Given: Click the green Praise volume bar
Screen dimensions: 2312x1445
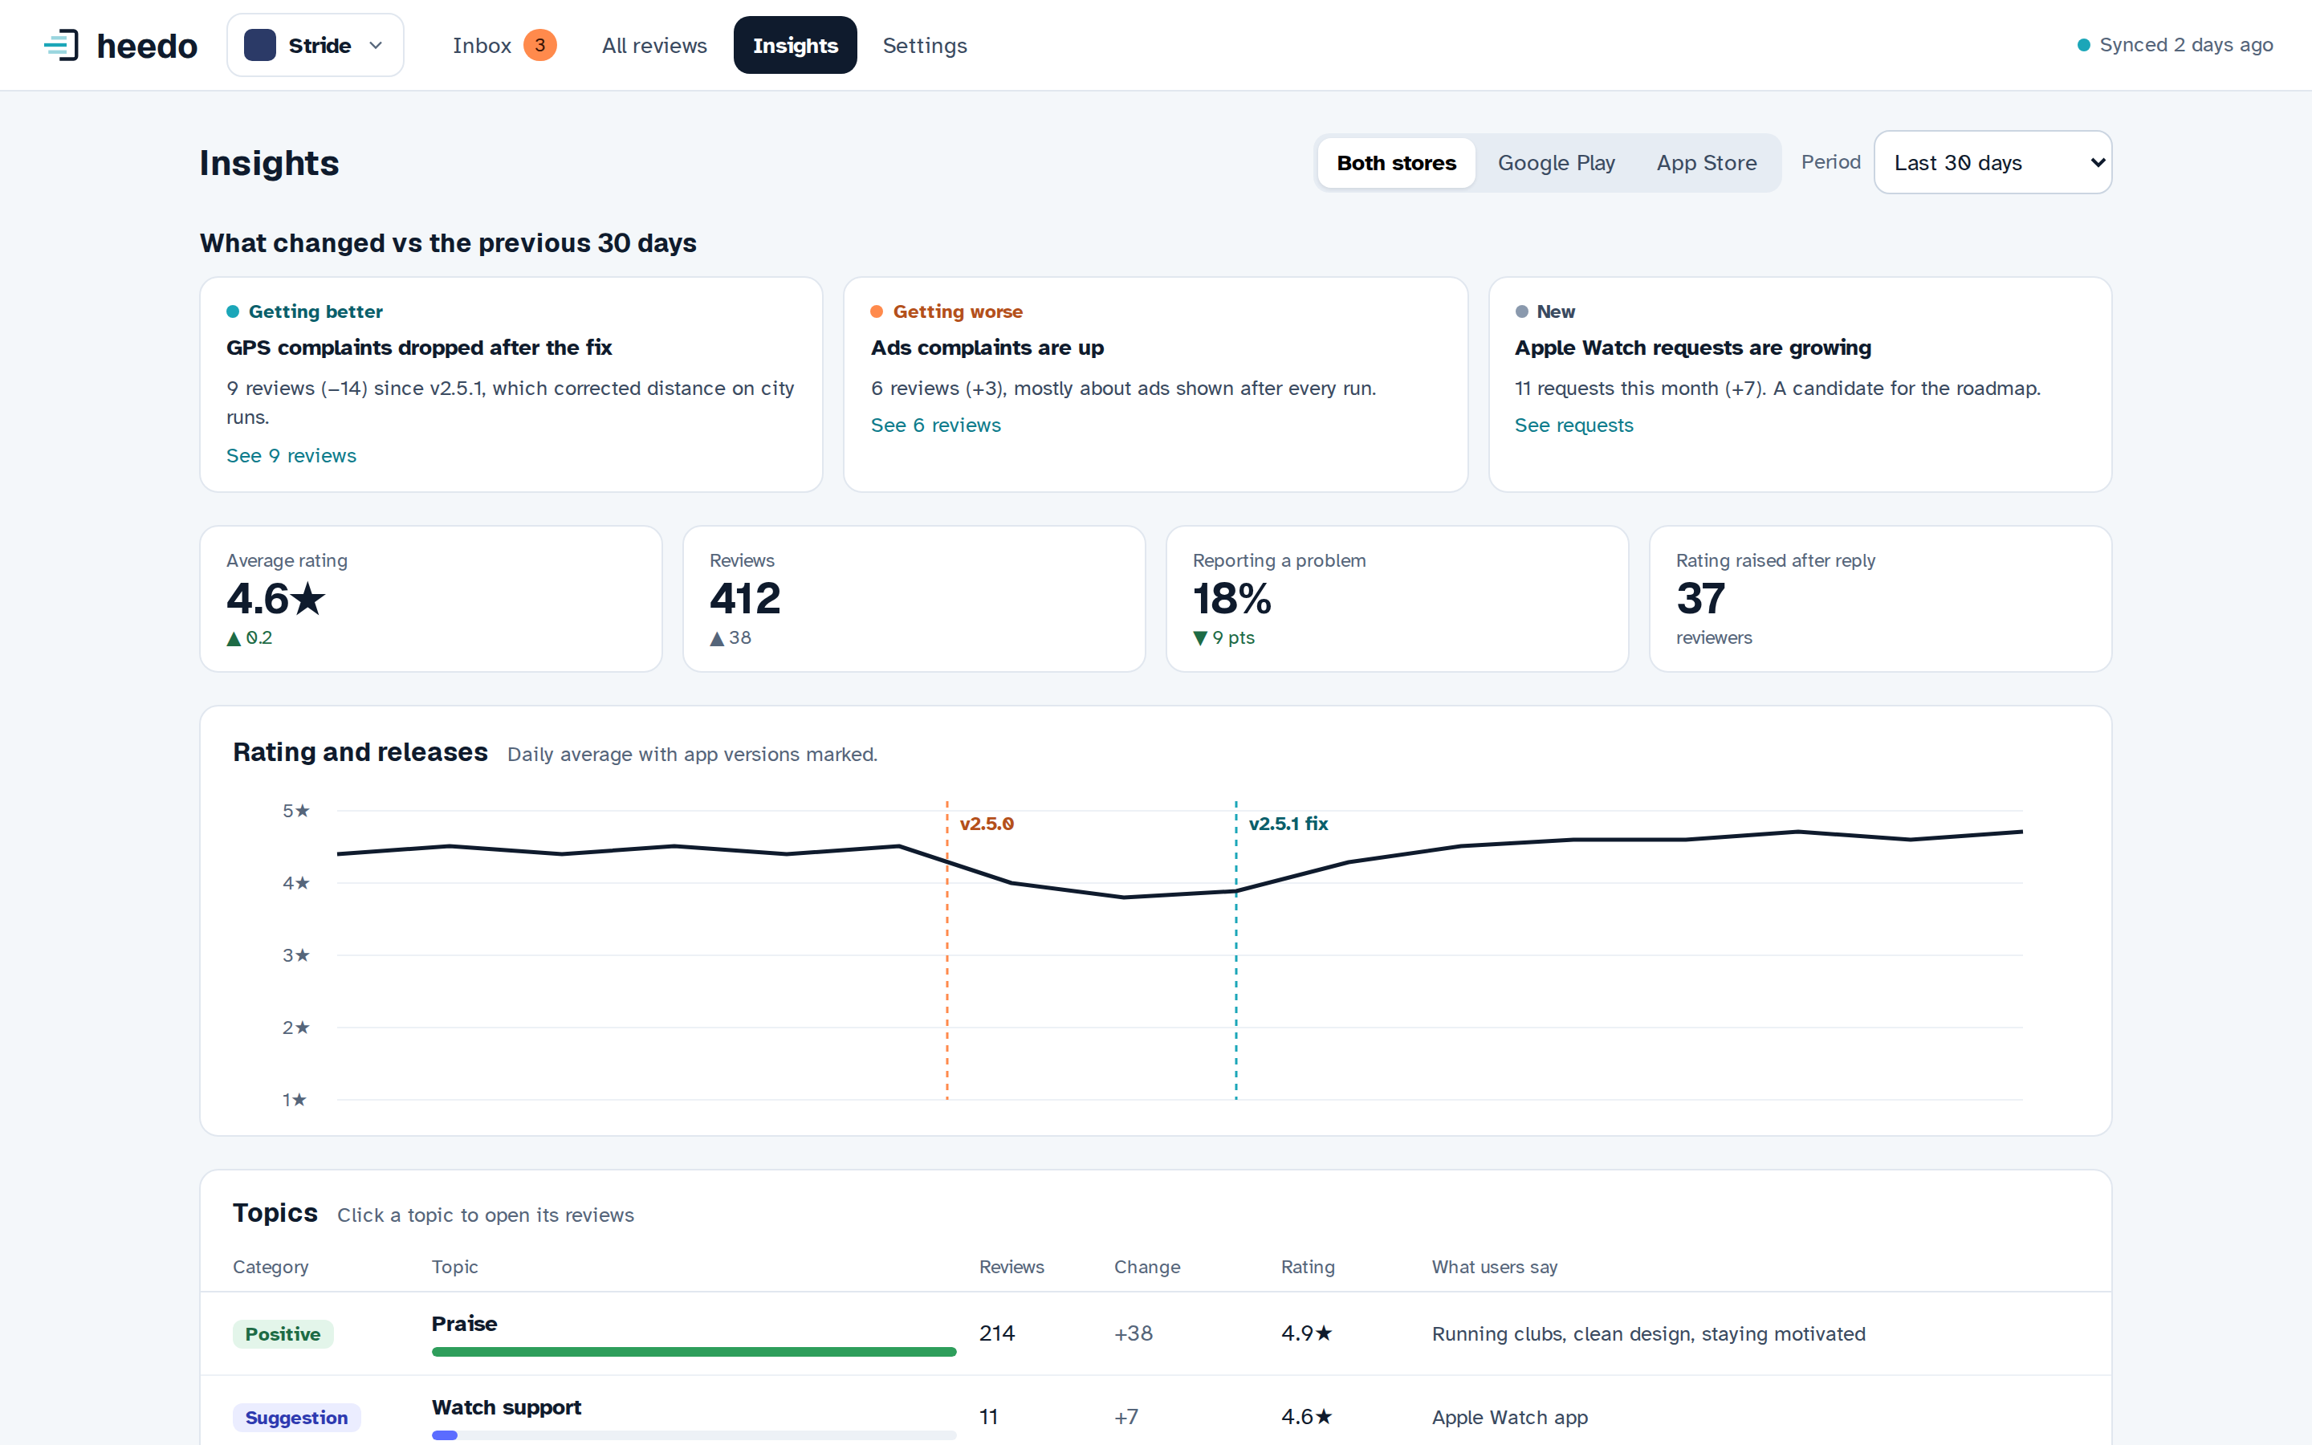Looking at the screenshot, I should tap(694, 1353).
